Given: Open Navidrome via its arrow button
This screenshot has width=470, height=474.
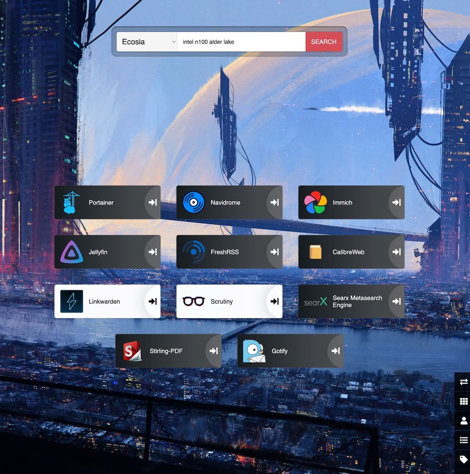Looking at the screenshot, I should coord(275,202).
